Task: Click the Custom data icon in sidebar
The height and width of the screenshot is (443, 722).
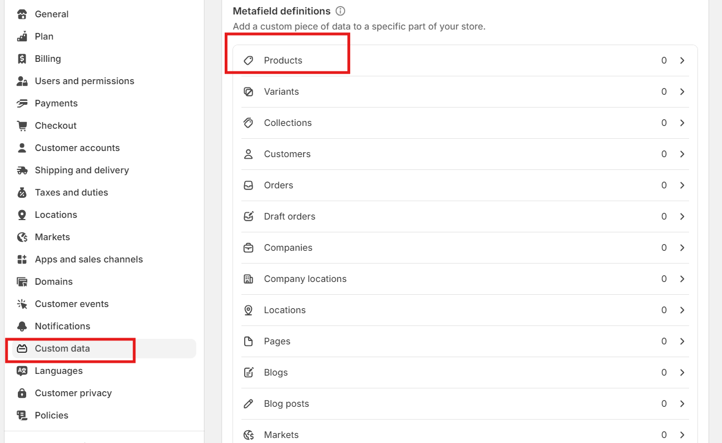Action: click(22, 348)
